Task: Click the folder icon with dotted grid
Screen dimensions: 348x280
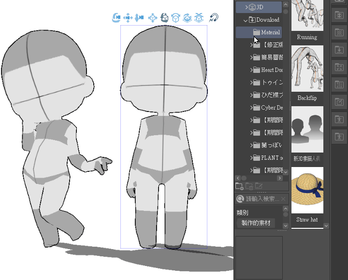Action: tap(339, 84)
